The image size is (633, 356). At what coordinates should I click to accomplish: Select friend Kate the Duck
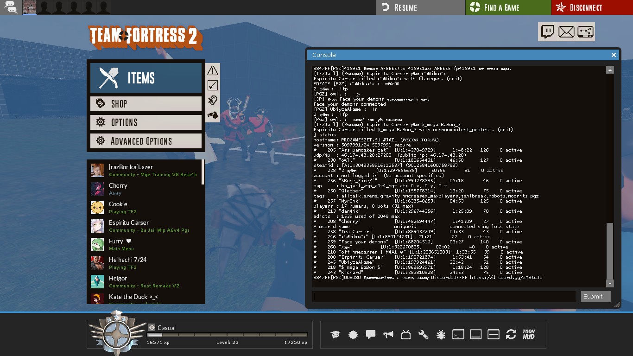tap(146, 299)
